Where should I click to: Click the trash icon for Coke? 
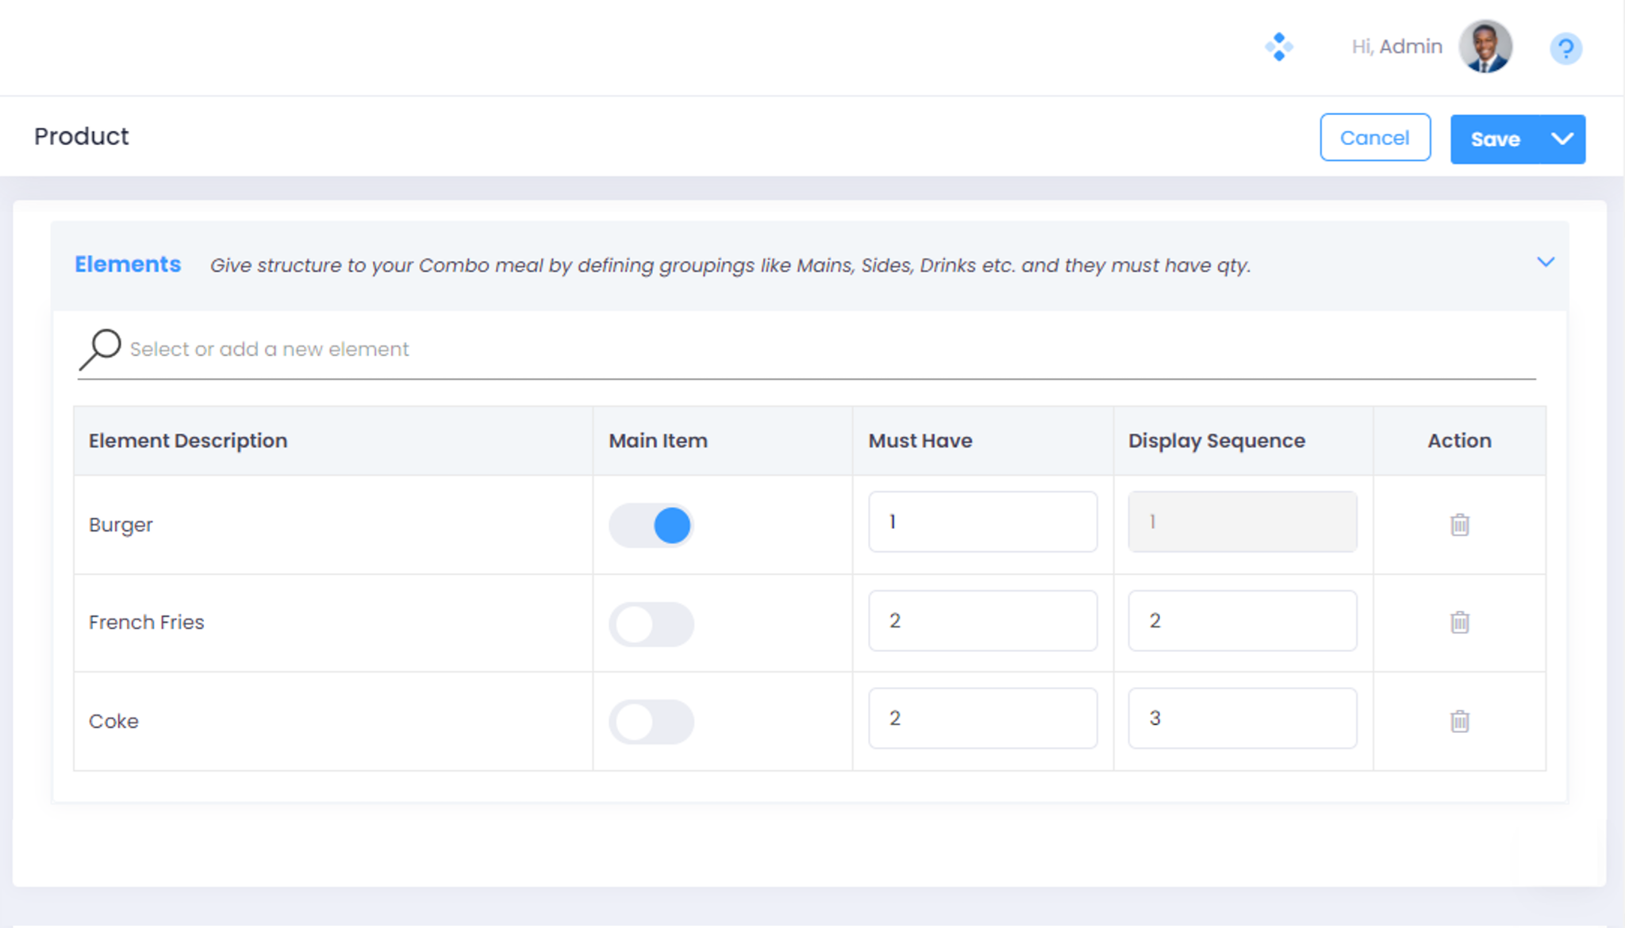tap(1459, 721)
